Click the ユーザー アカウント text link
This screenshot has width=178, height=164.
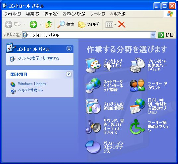(x=157, y=86)
